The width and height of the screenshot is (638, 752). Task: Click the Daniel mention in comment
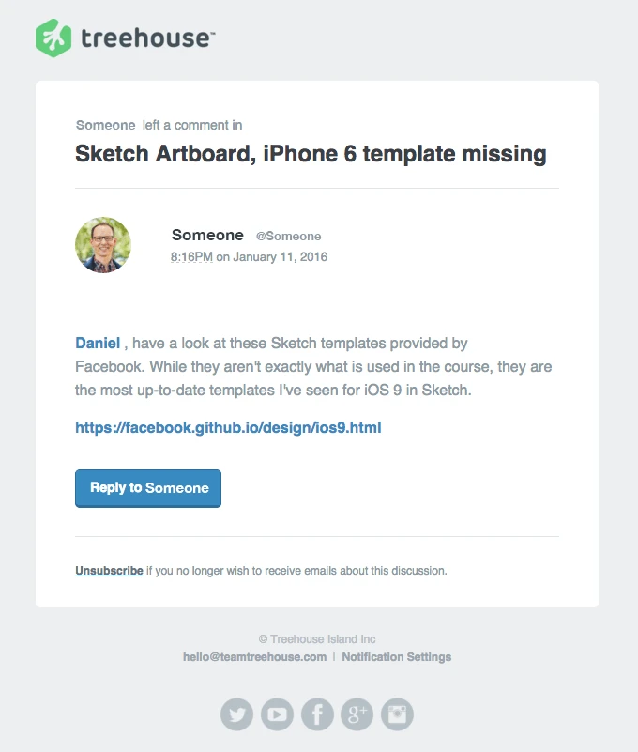[x=97, y=344]
